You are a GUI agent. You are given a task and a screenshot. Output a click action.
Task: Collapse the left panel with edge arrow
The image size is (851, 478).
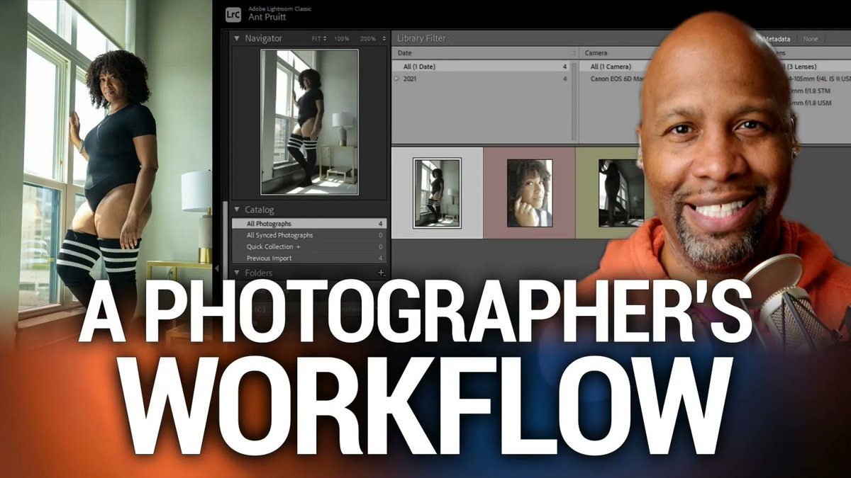pyautogui.click(x=217, y=268)
